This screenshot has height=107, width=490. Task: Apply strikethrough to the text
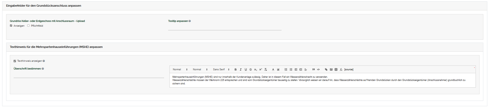coord(250,69)
